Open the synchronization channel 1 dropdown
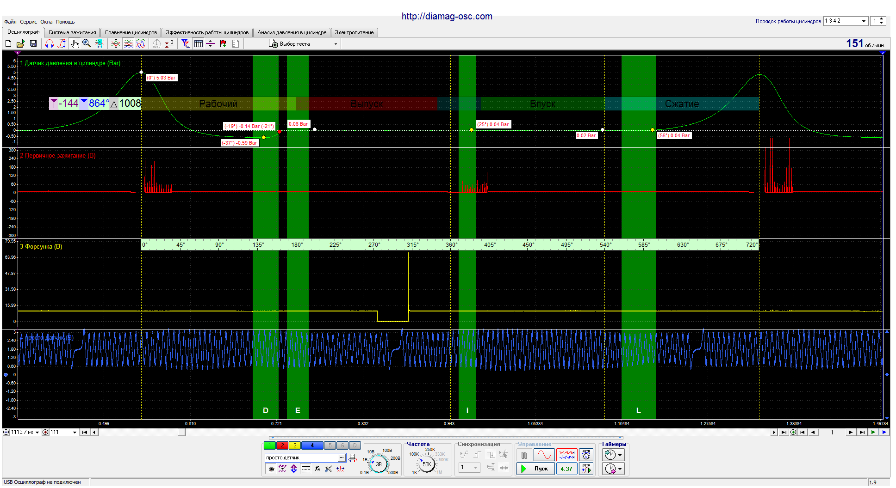Screen dimensions: 896x488 [469, 468]
